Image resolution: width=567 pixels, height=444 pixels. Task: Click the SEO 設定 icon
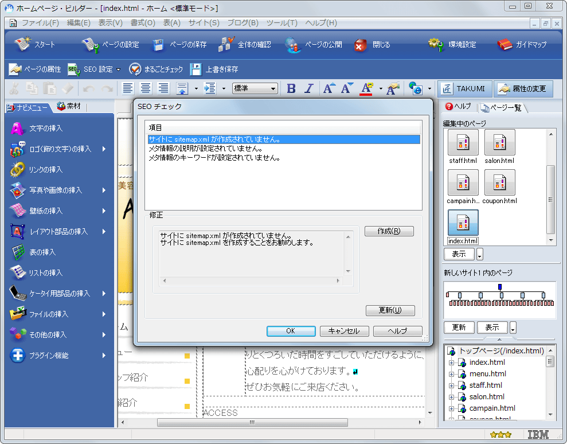click(x=74, y=69)
